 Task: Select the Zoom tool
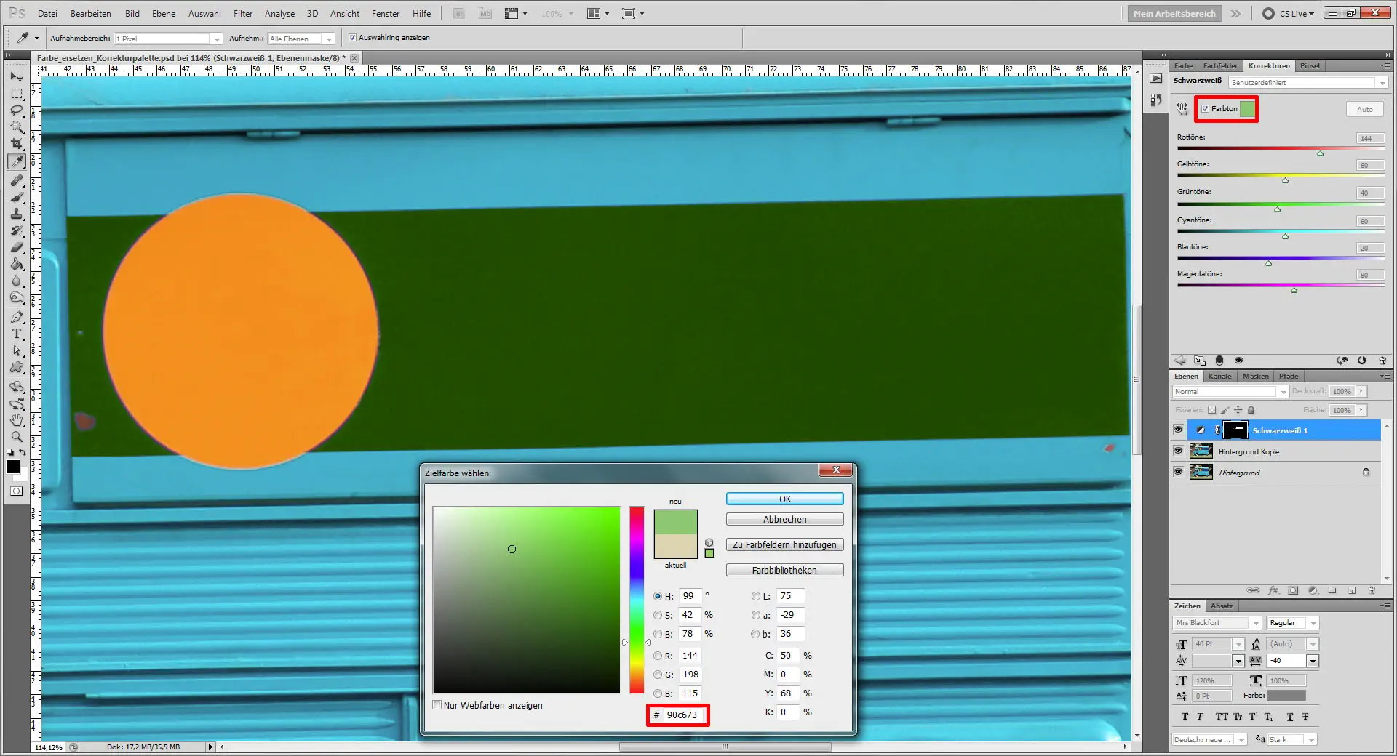(16, 437)
